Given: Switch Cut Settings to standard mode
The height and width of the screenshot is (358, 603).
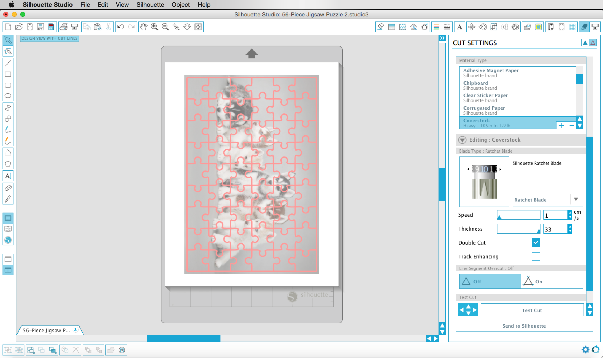Looking at the screenshot, I should (x=585, y=43).
